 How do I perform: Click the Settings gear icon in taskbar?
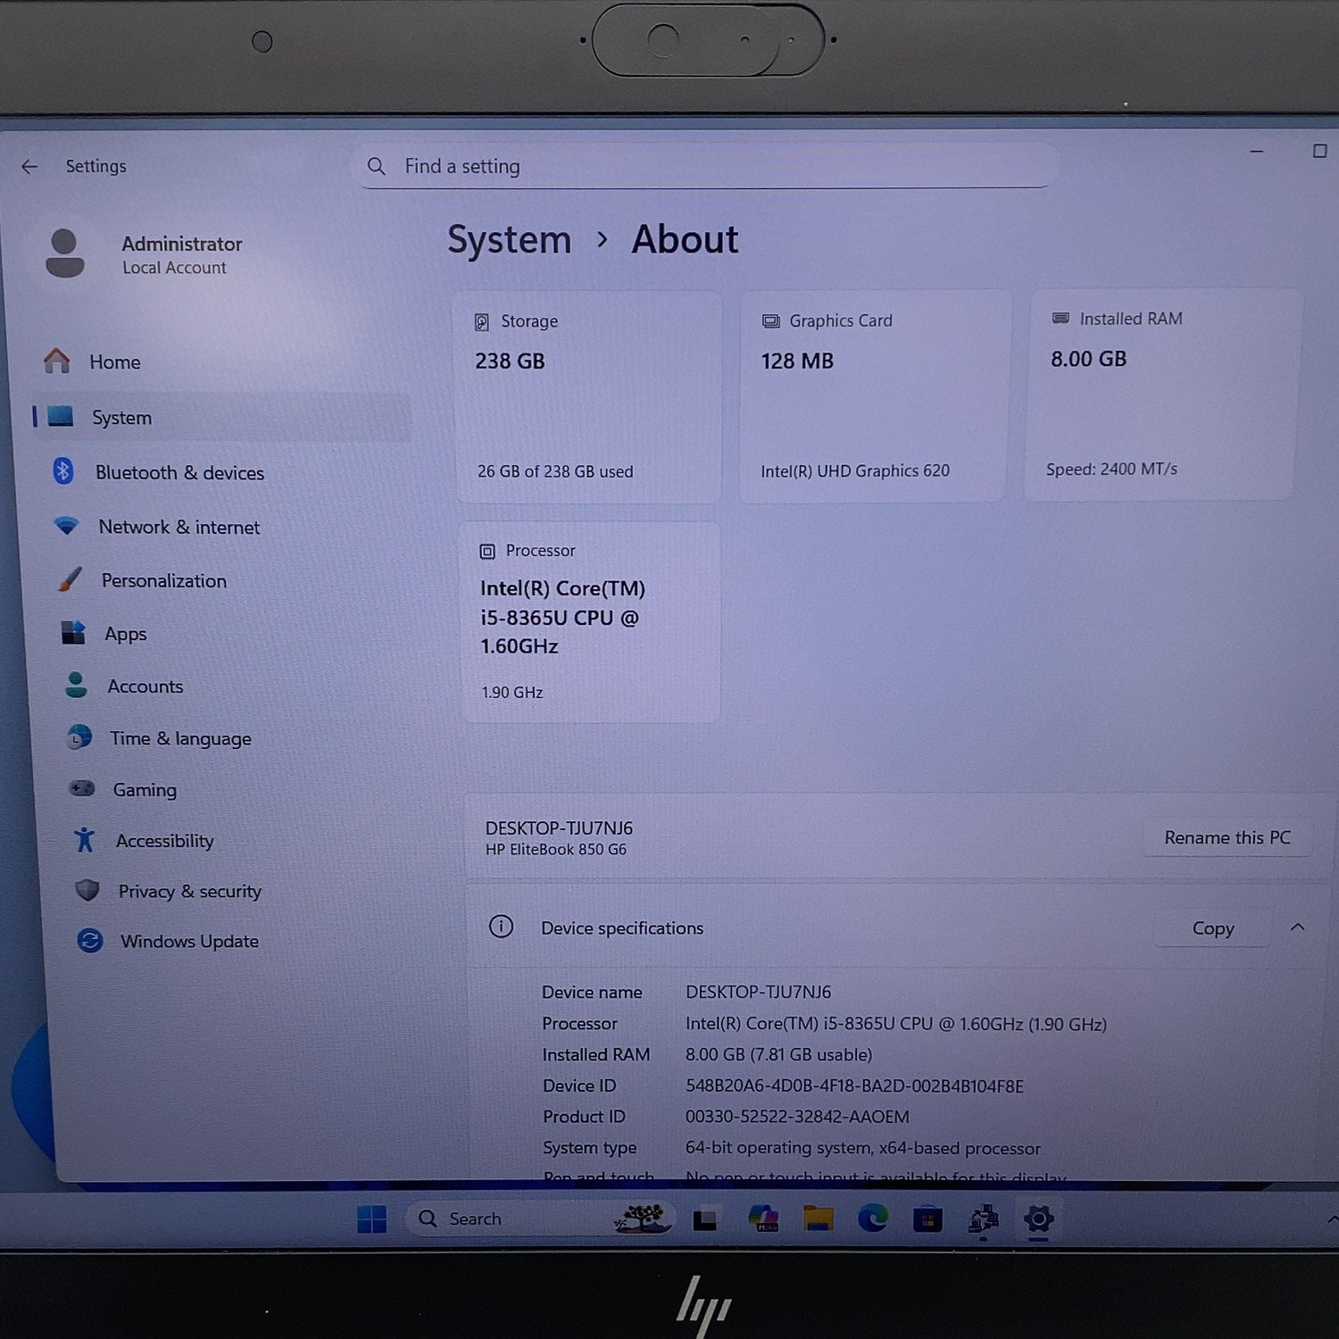coord(1038,1218)
